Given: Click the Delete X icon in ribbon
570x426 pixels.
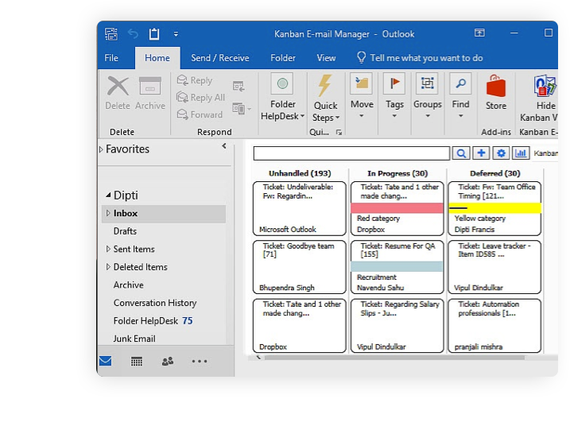Looking at the screenshot, I should [118, 87].
